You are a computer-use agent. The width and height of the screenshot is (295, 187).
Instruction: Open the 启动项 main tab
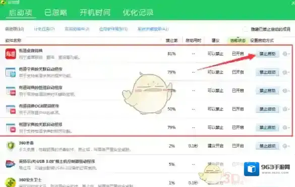coord(21,13)
